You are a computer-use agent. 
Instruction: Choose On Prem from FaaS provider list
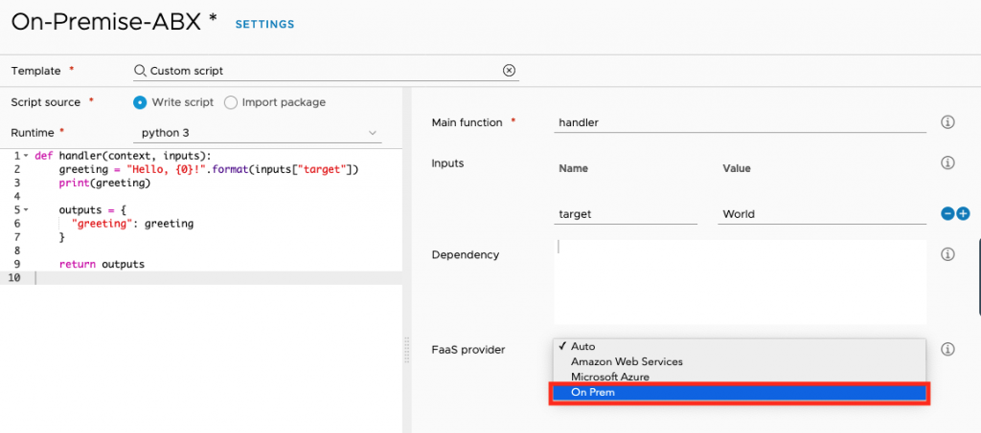[739, 393]
